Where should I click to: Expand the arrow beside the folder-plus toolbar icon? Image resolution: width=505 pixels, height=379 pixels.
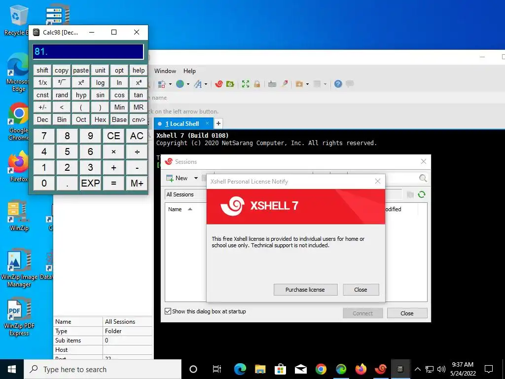pyautogui.click(x=307, y=84)
